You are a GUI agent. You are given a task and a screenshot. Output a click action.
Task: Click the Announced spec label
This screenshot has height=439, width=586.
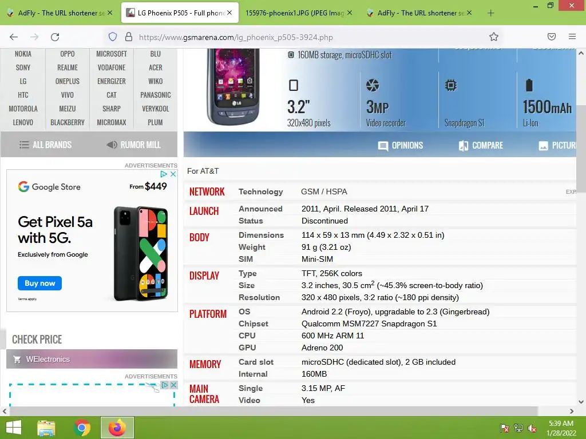point(260,209)
